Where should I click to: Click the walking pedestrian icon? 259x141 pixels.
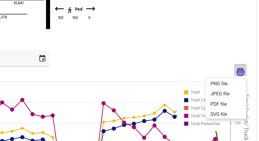[x=70, y=10]
